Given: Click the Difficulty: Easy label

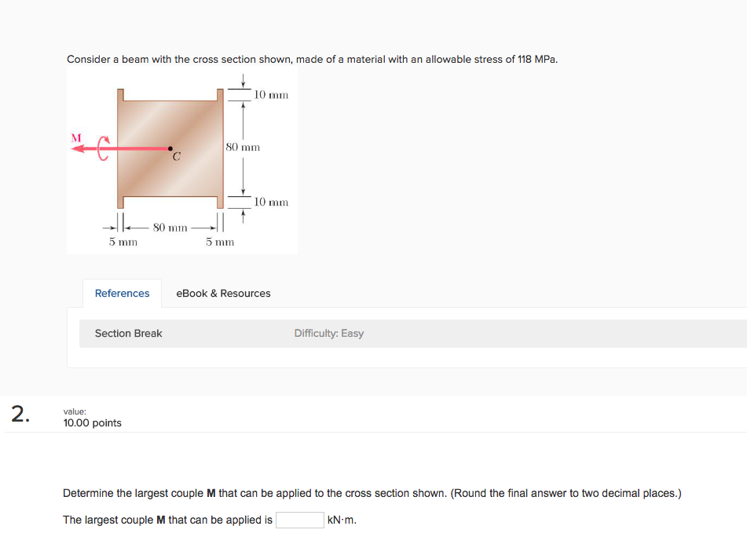Looking at the screenshot, I should click(328, 333).
